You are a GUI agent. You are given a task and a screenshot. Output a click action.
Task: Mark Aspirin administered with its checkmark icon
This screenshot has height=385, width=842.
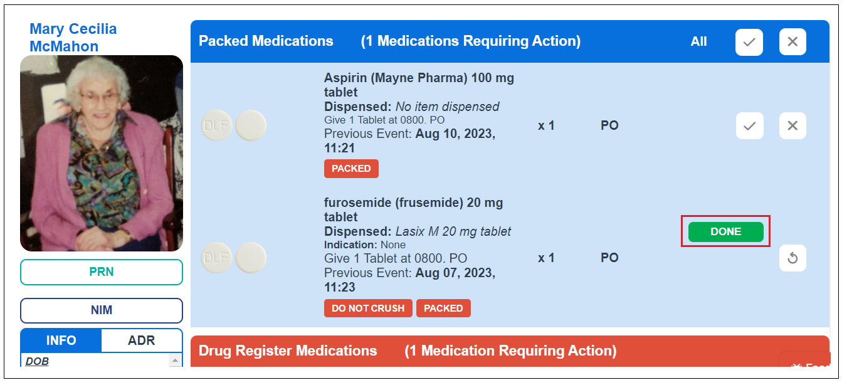point(749,125)
